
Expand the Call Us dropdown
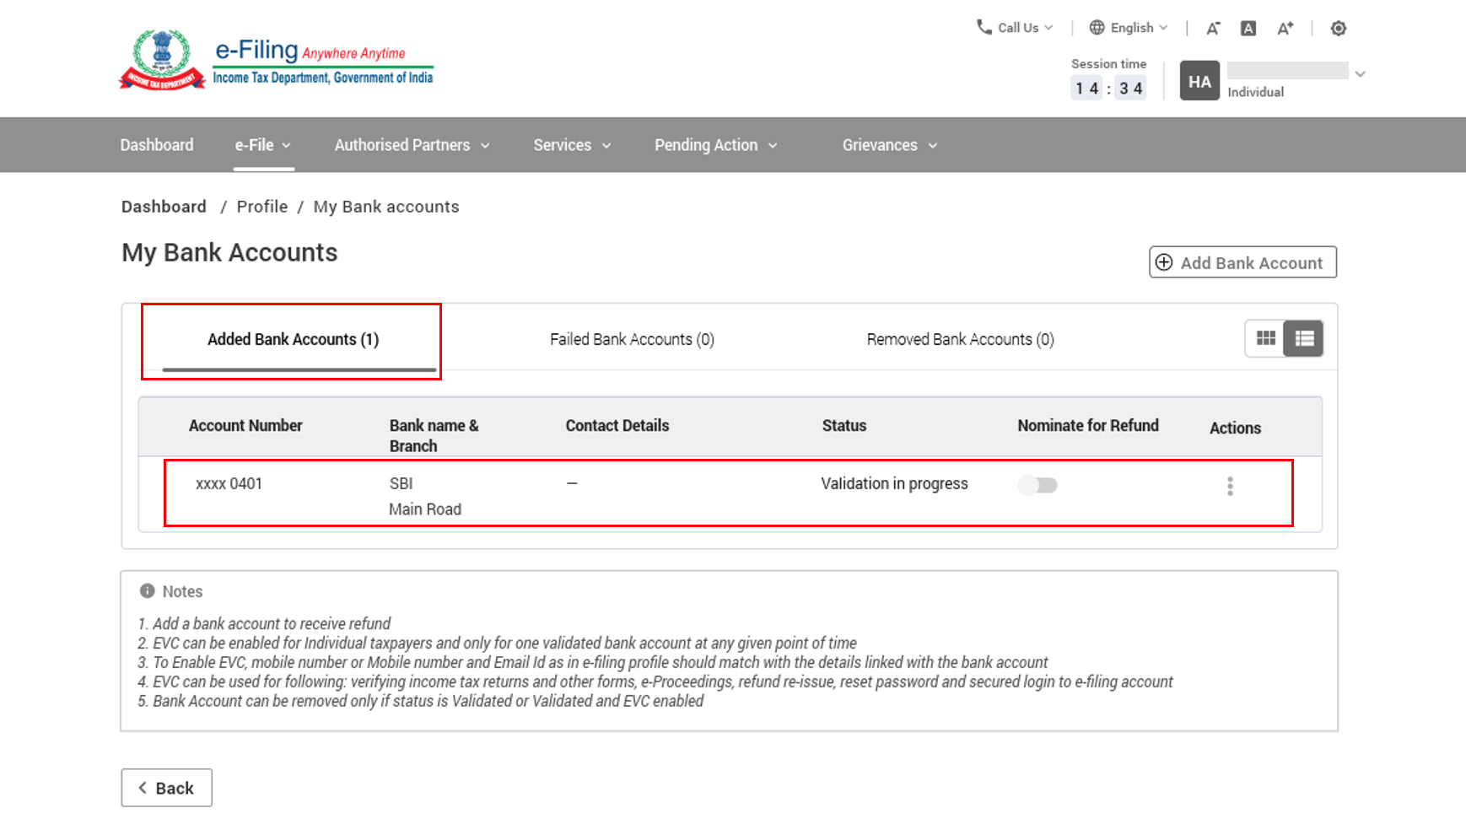(x=1016, y=28)
